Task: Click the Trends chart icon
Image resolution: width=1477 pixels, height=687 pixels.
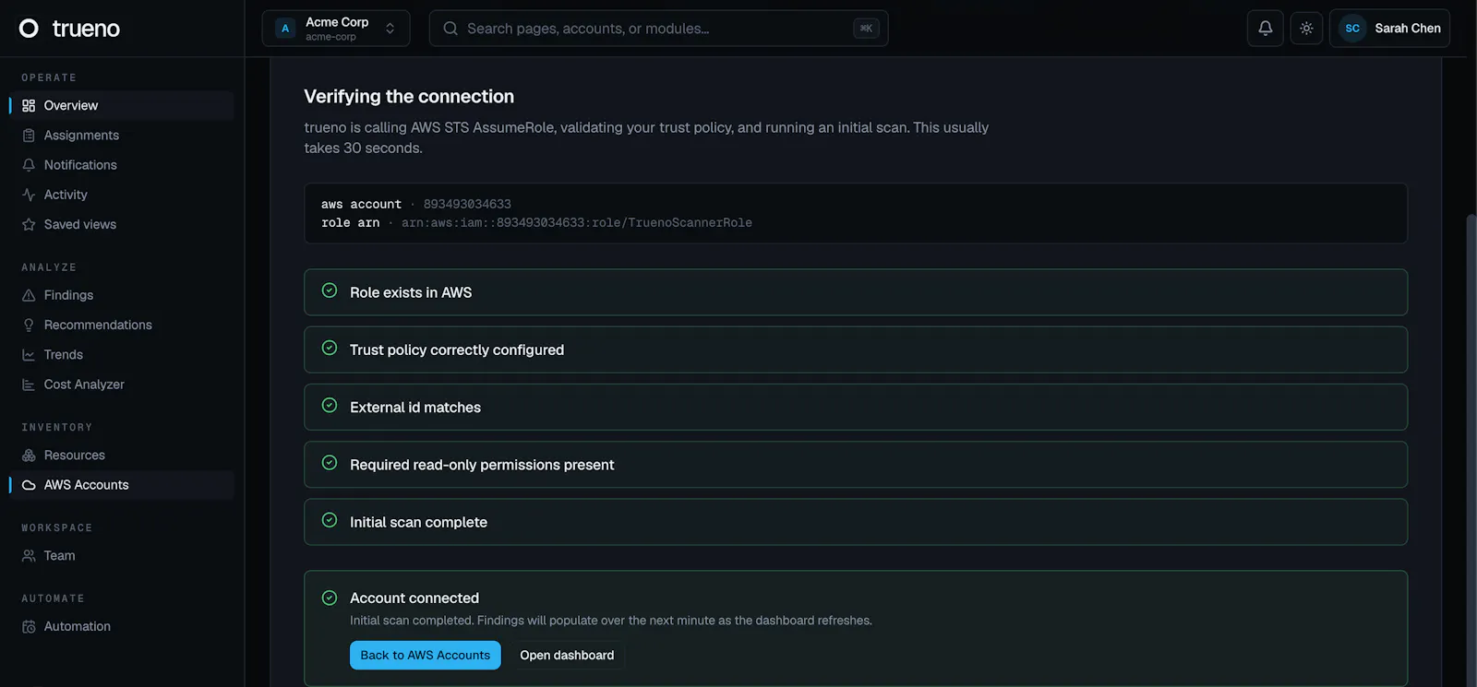Action: coord(29,355)
